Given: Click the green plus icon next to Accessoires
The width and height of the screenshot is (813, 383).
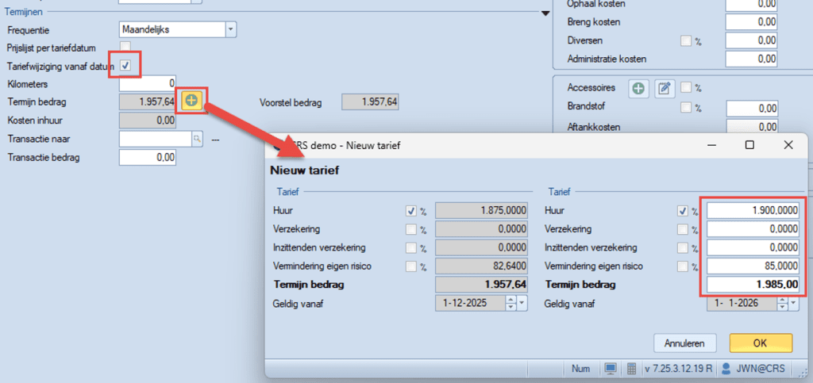Looking at the screenshot, I should tap(638, 88).
